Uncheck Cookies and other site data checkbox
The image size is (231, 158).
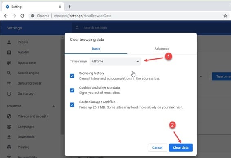coord(72,90)
